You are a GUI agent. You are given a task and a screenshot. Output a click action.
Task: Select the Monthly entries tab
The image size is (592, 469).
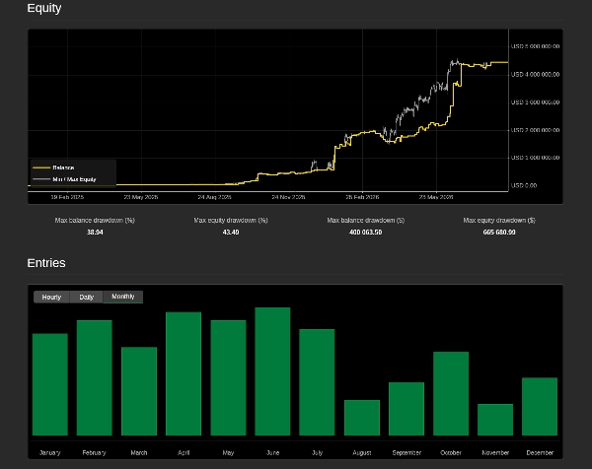click(123, 297)
